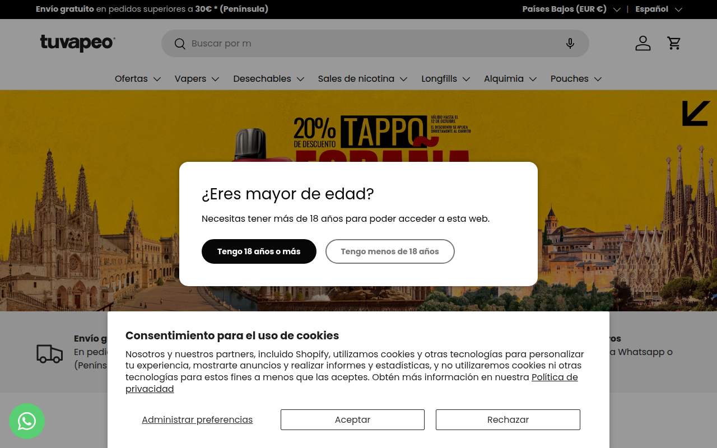Confirm Tengo 18 años o más
The width and height of the screenshot is (717, 448).
coord(259,251)
